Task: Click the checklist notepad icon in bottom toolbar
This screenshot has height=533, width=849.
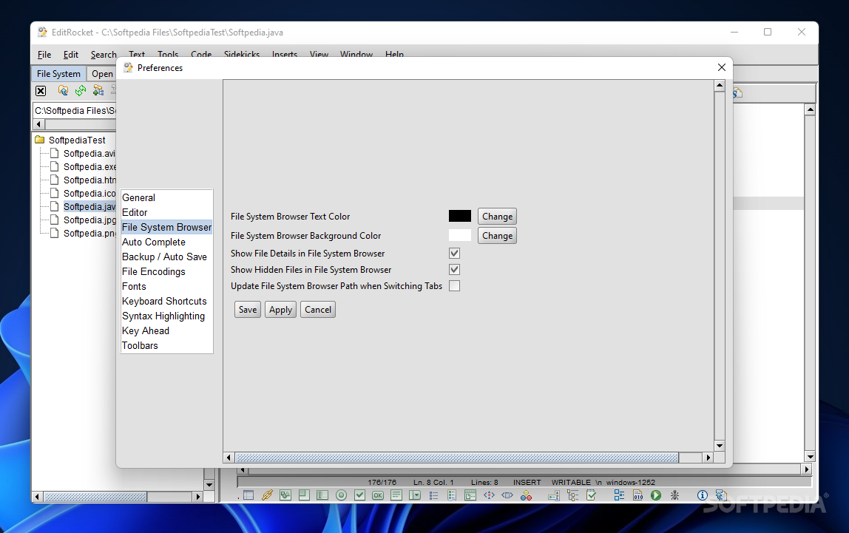Action: coord(592,495)
